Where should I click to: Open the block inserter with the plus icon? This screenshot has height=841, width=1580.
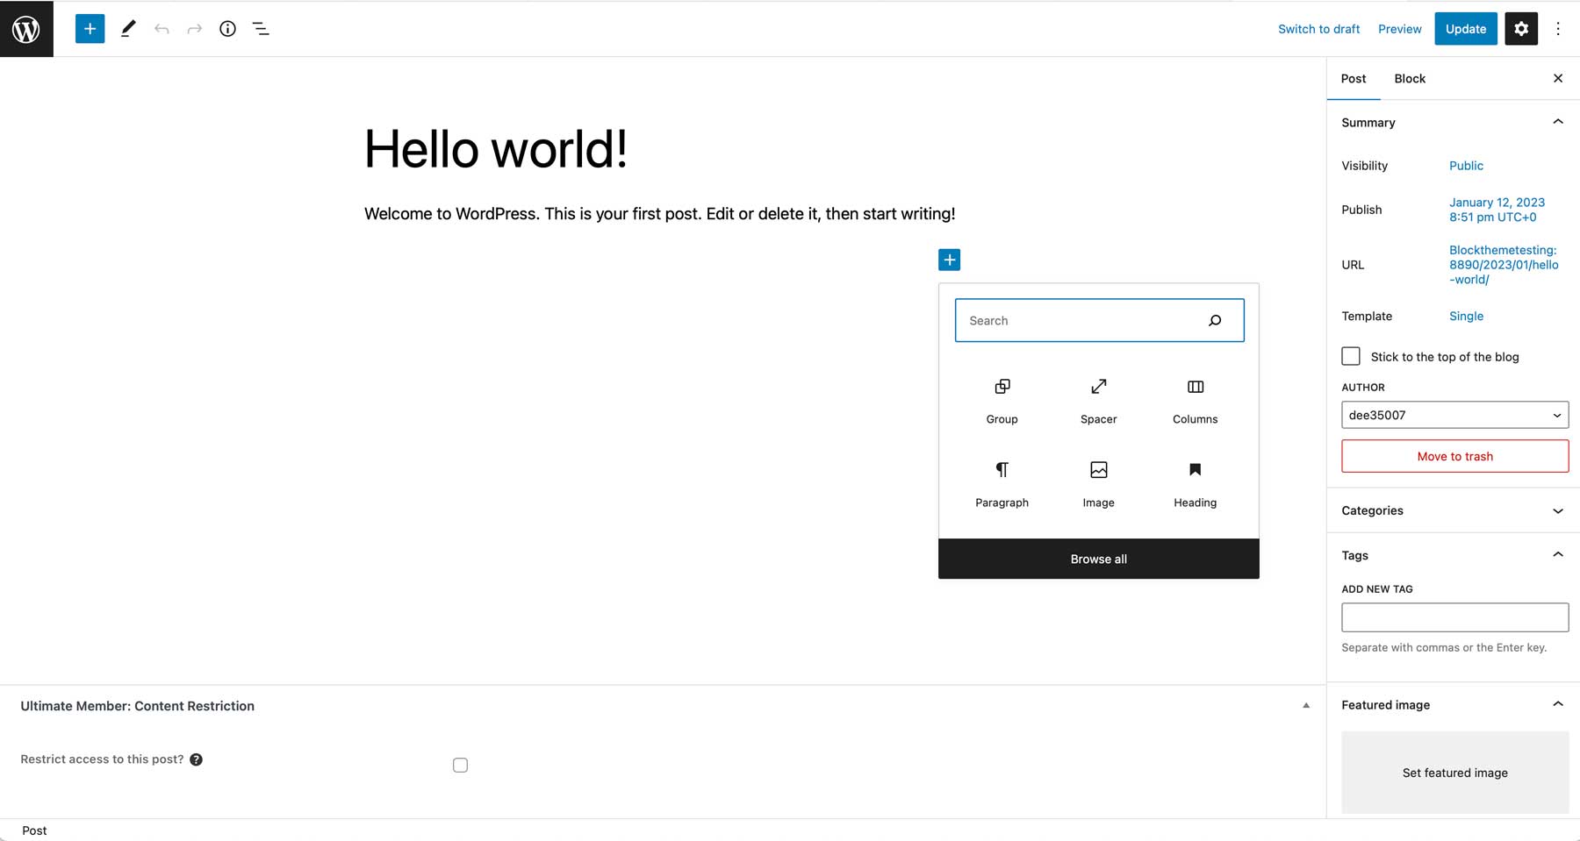click(x=89, y=28)
